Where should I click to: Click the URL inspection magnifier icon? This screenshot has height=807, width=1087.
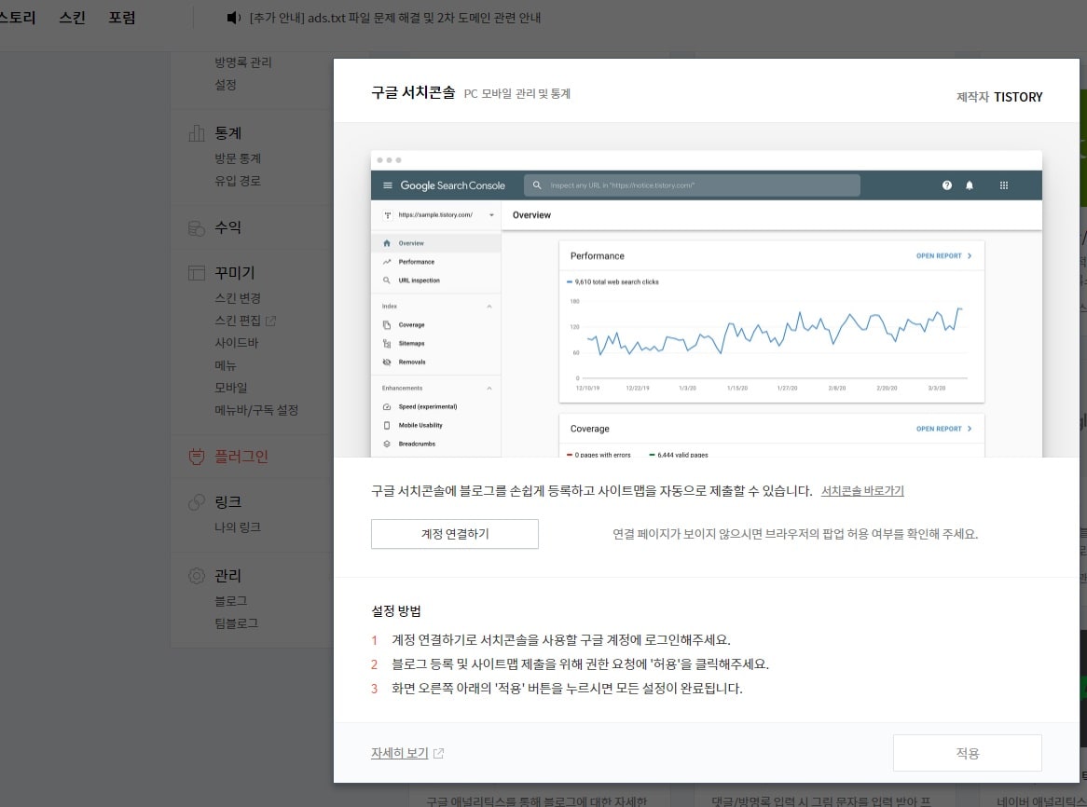[387, 280]
